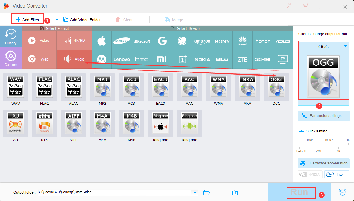Image resolution: width=354 pixels, height=201 pixels.
Task: Select the M4A format icon
Action: (x=103, y=123)
